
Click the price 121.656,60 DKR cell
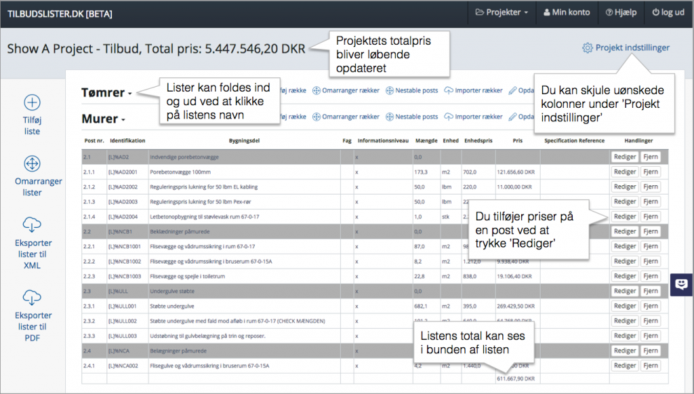[516, 172]
